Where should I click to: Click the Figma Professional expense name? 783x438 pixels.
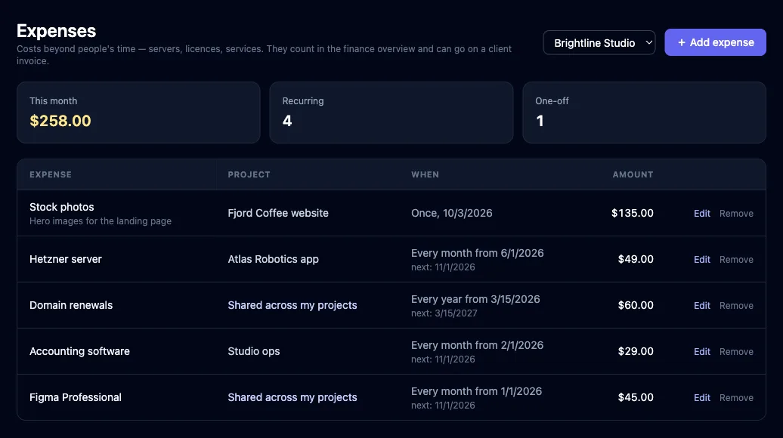(x=76, y=397)
